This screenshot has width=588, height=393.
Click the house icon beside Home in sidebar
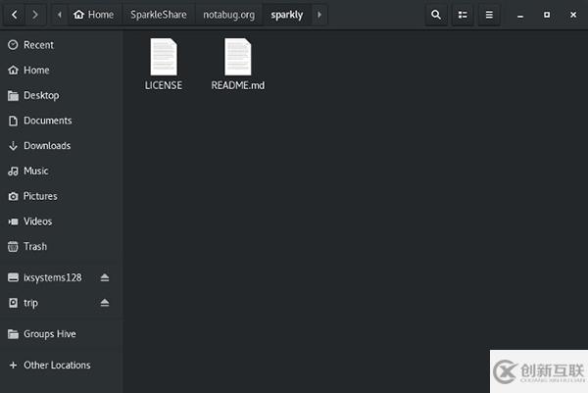point(13,71)
